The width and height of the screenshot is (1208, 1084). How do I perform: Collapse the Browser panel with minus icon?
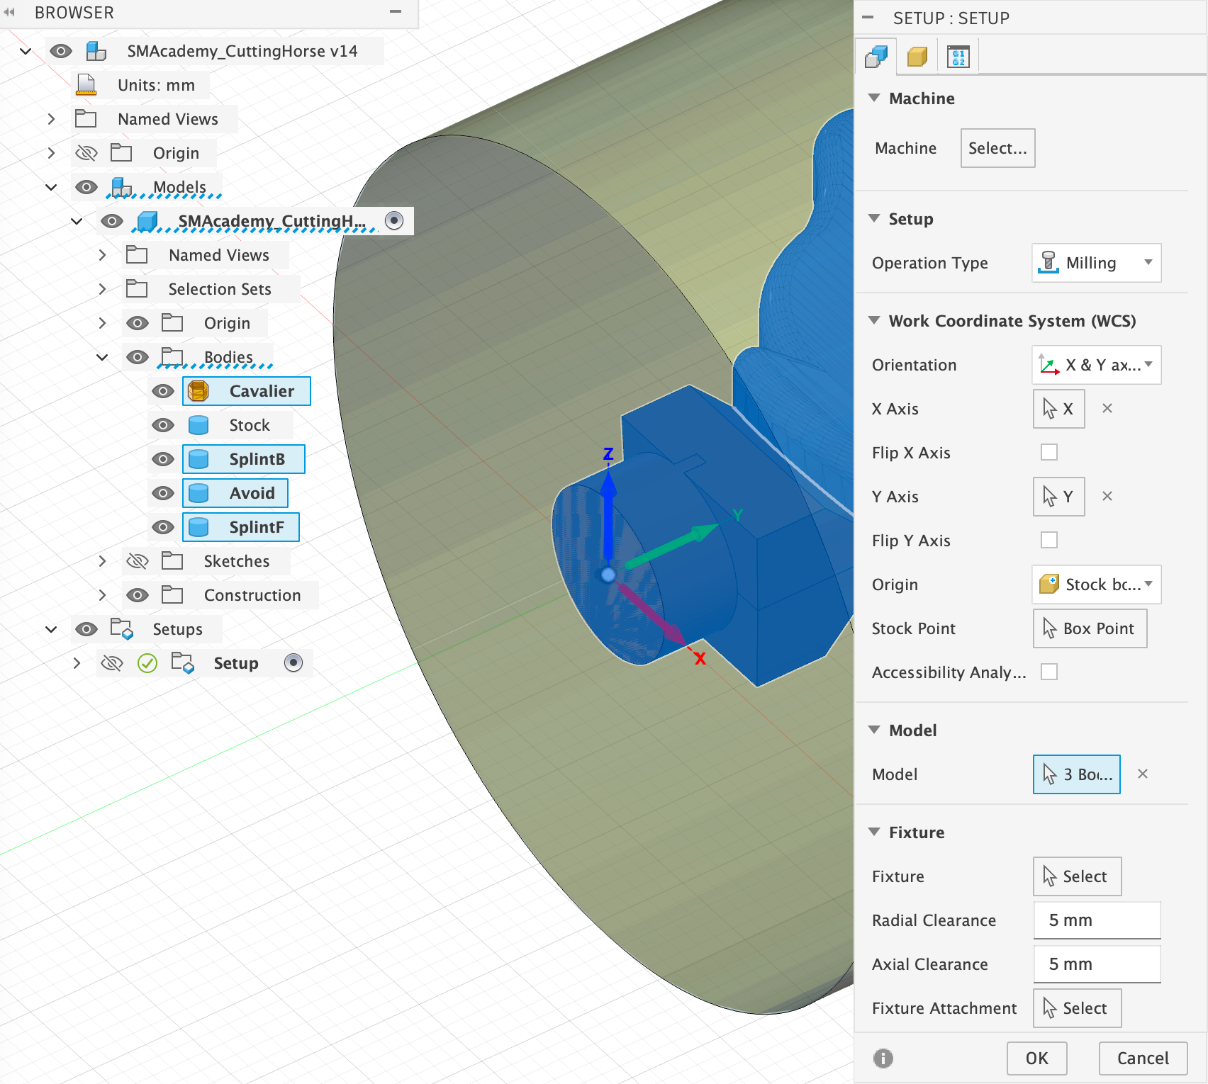point(396,12)
